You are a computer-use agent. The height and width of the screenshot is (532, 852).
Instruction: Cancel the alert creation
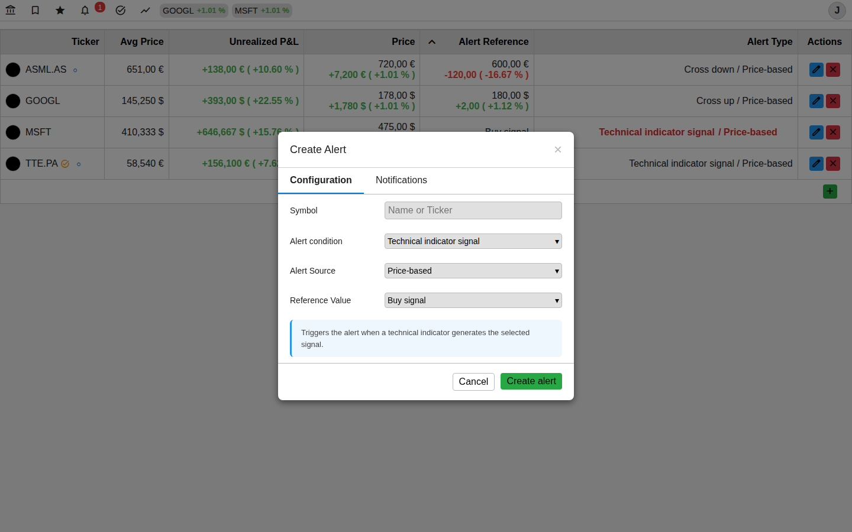point(473,382)
